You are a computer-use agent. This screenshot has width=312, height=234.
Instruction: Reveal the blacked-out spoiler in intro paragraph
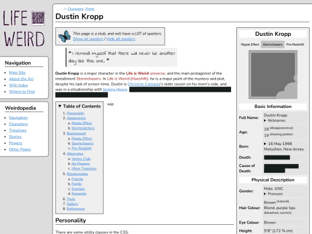click(x=180, y=90)
